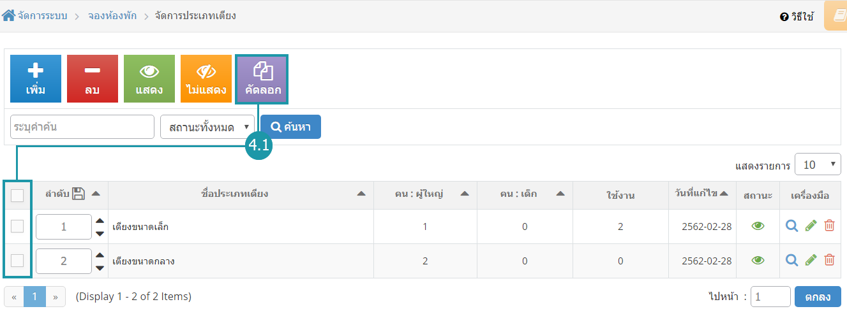This screenshot has height=309, width=847.
Task: Click the purple คัดลอก (copy) button
Action: point(263,78)
